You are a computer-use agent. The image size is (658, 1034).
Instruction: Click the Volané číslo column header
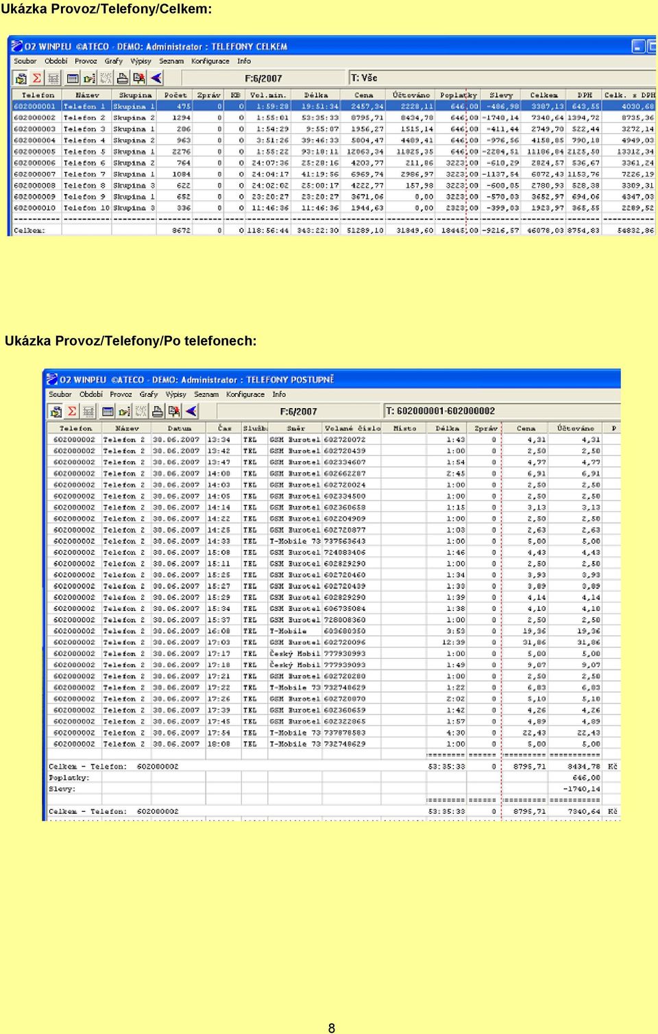coord(352,429)
